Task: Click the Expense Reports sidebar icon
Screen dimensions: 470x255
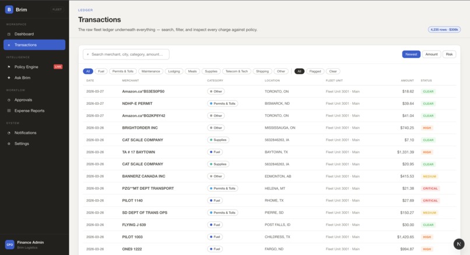Action: click(9, 111)
